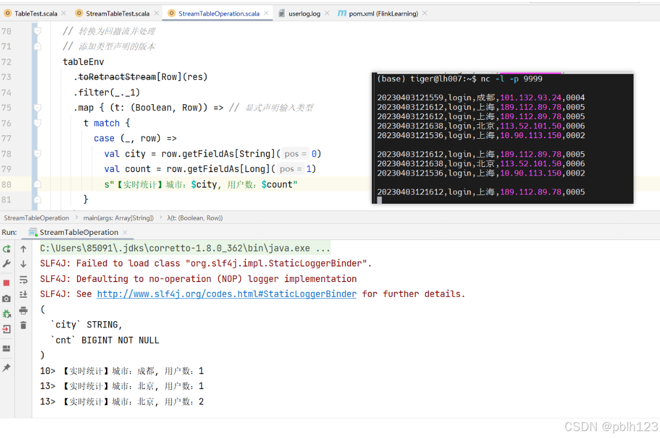This screenshot has height=438, width=660.
Task: Close the StreamTableOperation run tab
Action: [125, 233]
